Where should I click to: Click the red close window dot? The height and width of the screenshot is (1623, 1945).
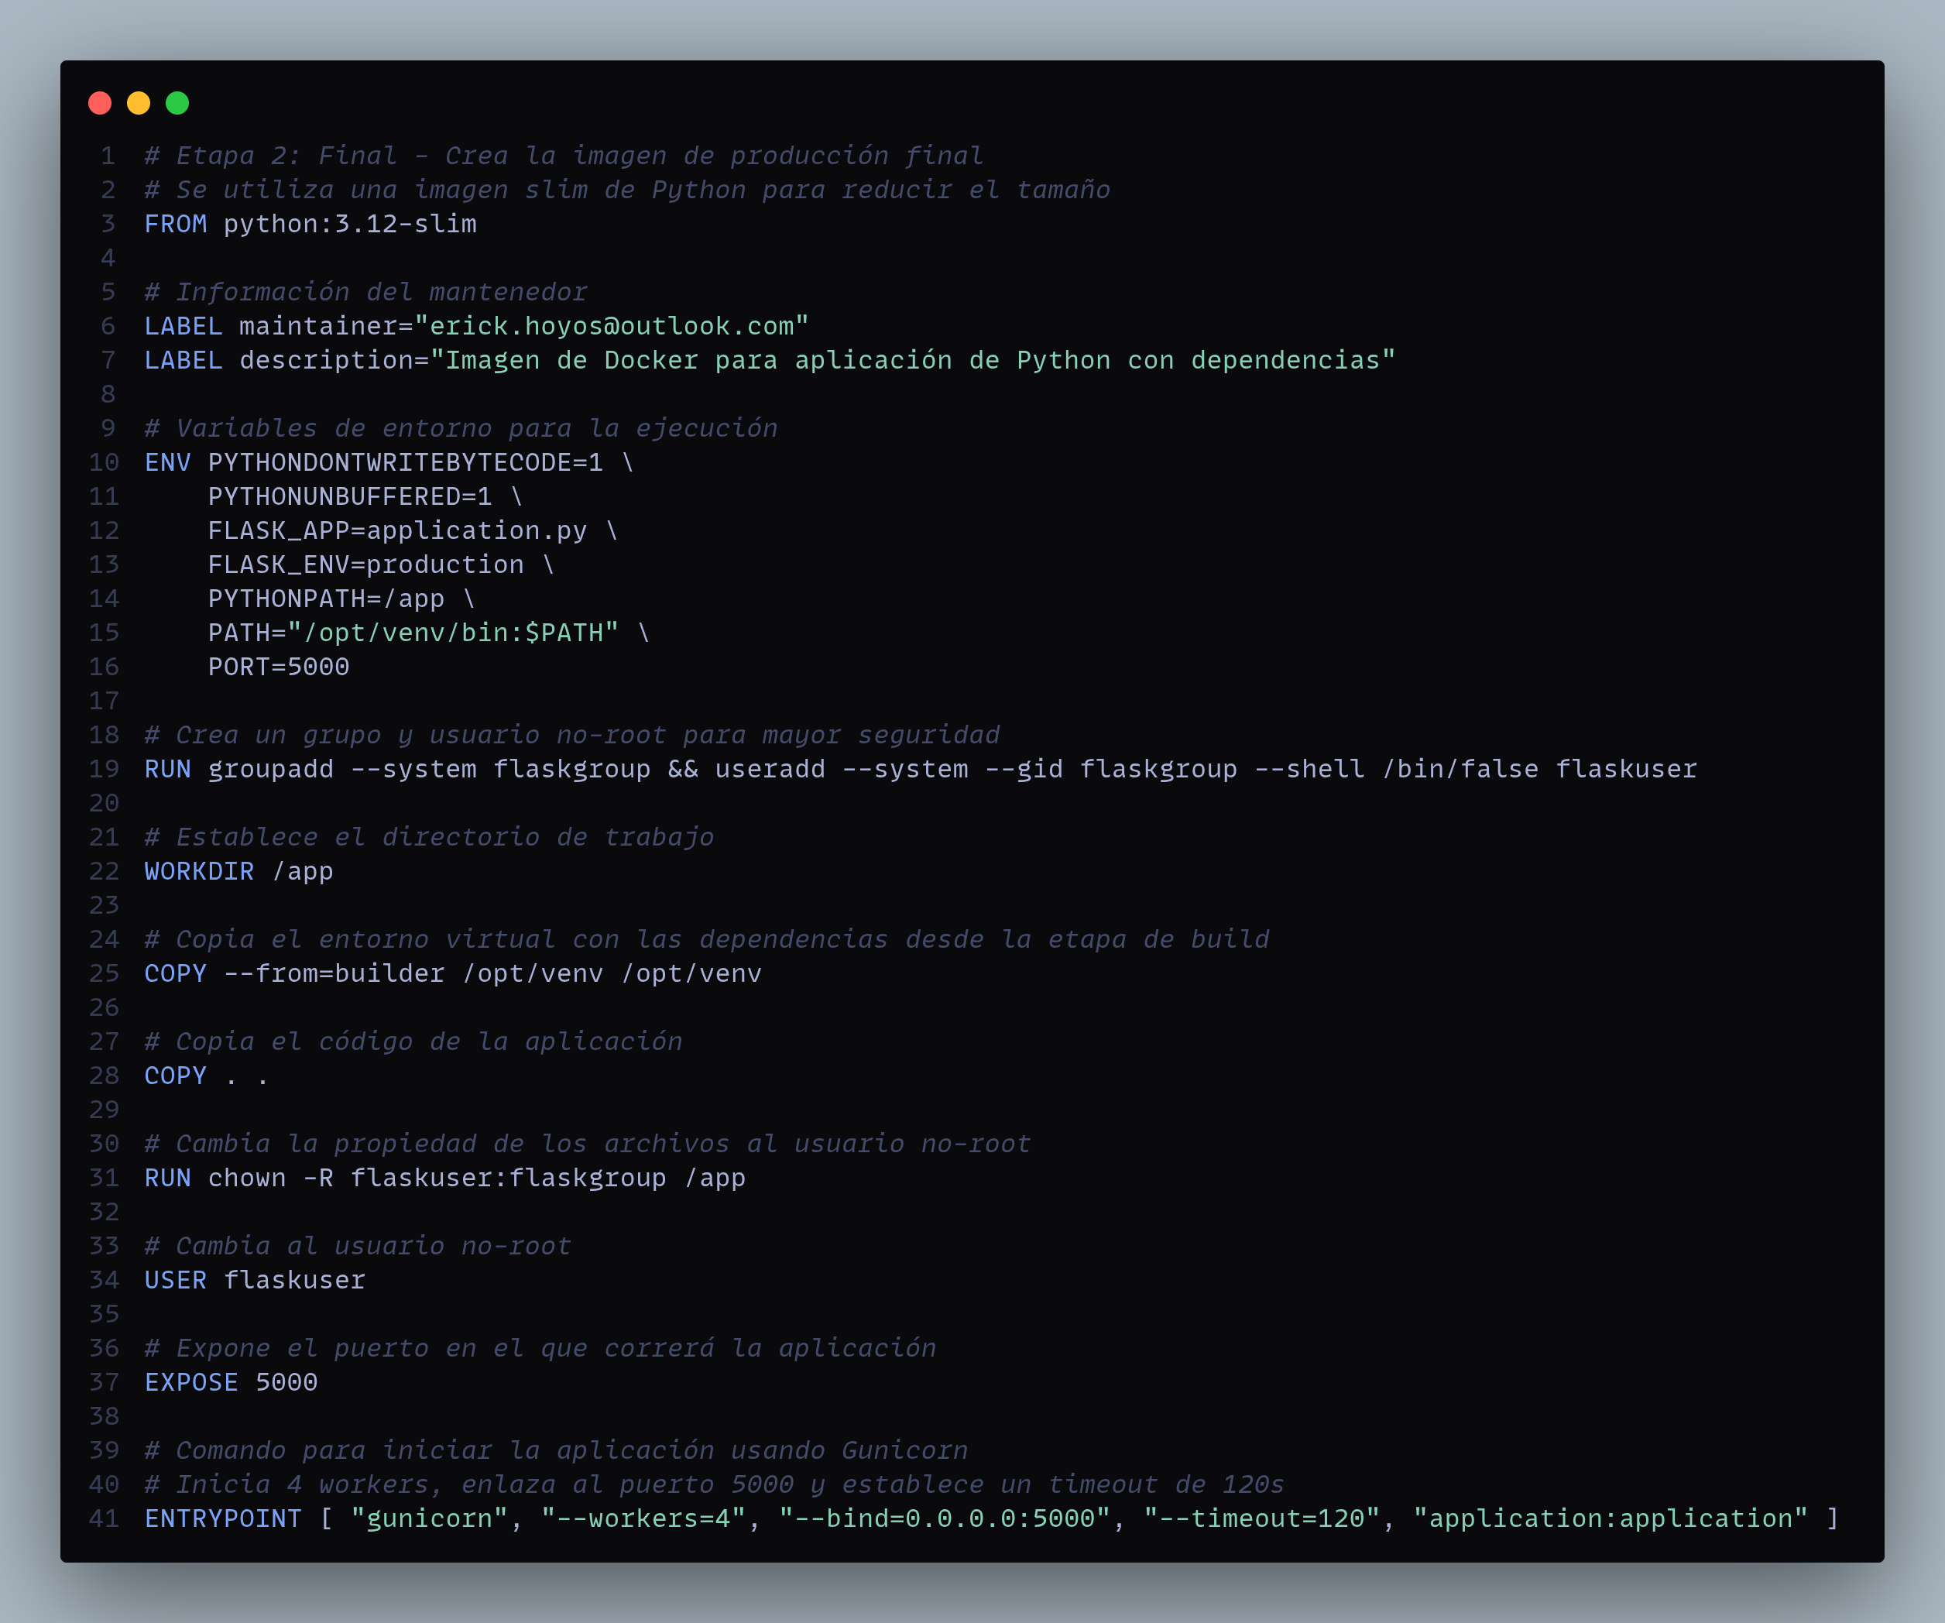click(100, 103)
